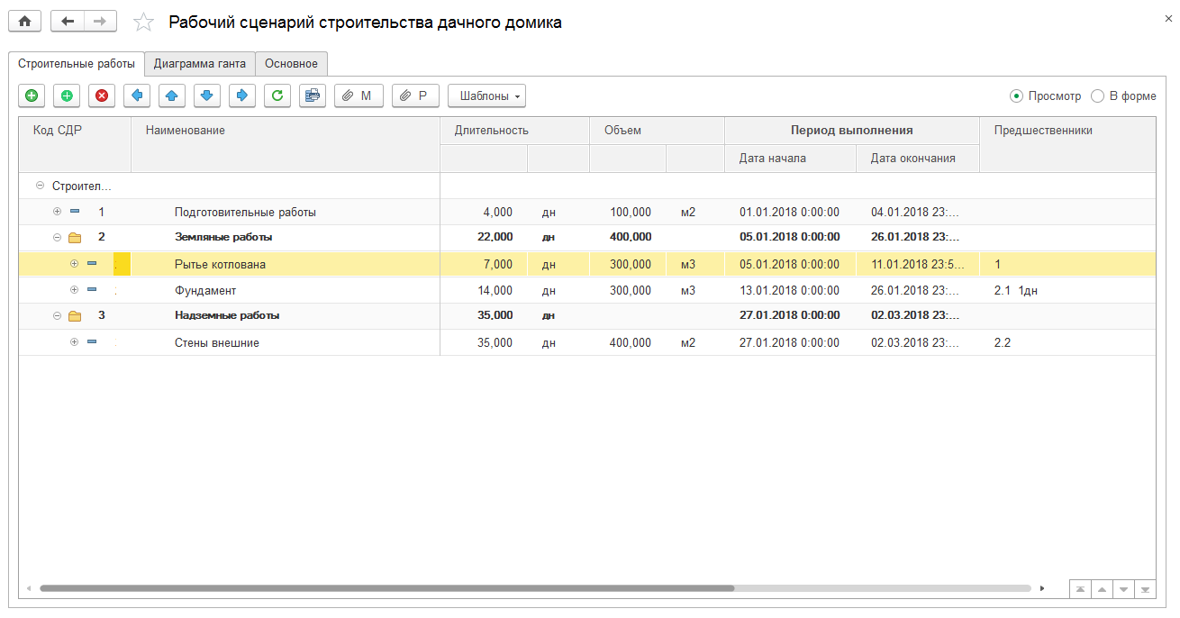This screenshot has height=618, width=1180.
Task: Switch to the Основное tab
Action: 291,64
